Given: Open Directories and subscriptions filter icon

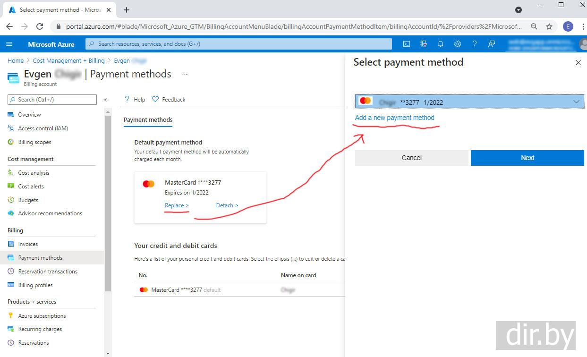Looking at the screenshot, I should (424, 44).
